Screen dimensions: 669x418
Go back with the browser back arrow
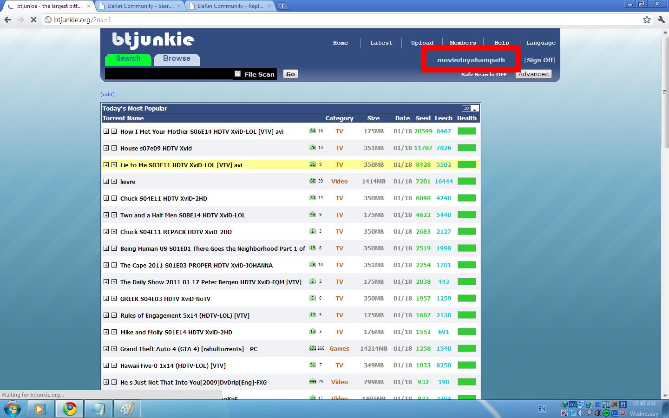tap(7, 20)
